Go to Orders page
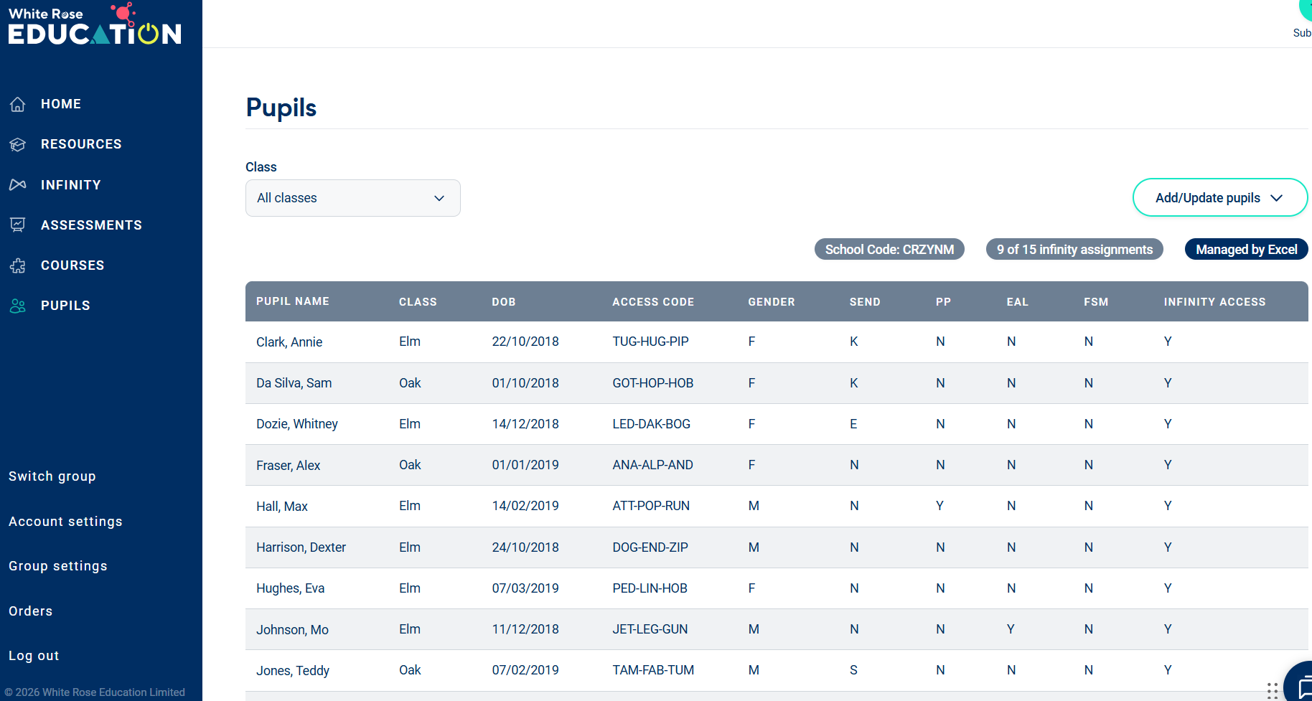Viewport: 1312px width, 701px height. (31, 611)
